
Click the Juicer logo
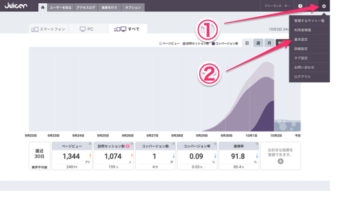(16, 5)
